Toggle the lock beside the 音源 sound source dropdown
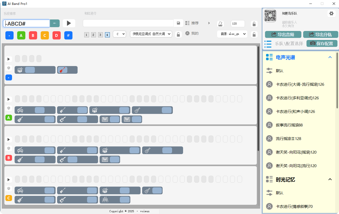339x214 pixels. tap(254, 34)
